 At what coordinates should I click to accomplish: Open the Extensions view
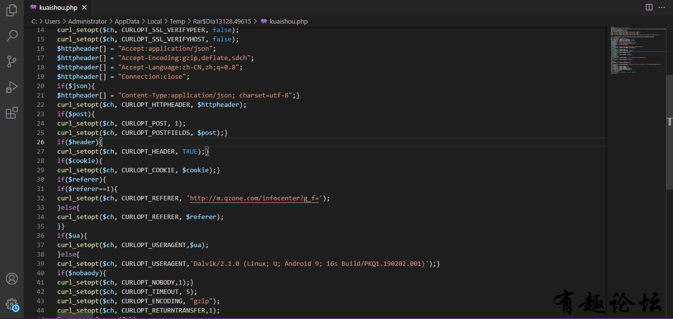coord(12,113)
